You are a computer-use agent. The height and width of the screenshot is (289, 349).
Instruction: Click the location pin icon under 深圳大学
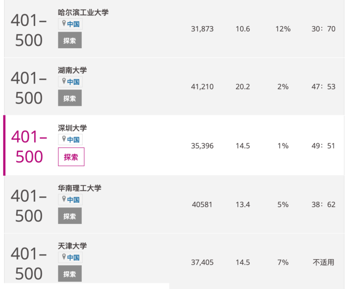coord(64,139)
